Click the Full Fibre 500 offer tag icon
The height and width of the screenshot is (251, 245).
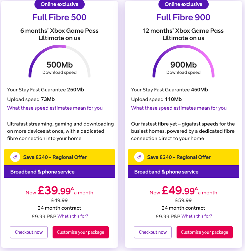15,157
